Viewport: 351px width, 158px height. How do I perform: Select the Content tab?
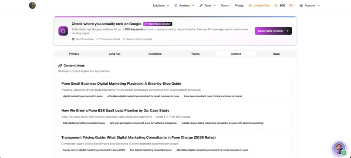[x=236, y=54]
